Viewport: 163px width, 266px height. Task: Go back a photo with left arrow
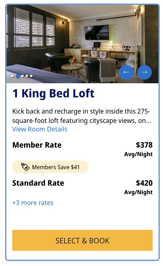[x=126, y=72]
